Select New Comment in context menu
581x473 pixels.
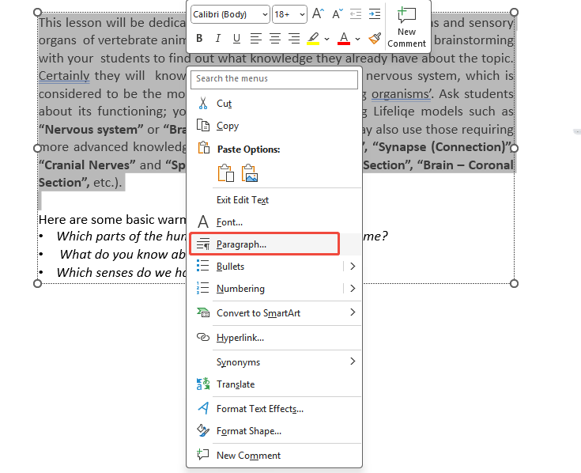coord(274,456)
